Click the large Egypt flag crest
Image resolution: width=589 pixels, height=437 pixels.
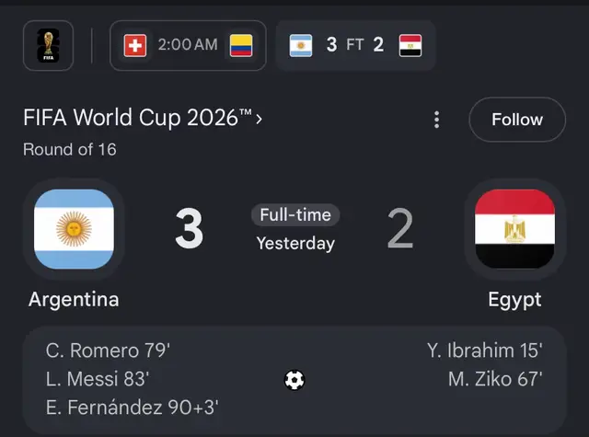point(514,229)
